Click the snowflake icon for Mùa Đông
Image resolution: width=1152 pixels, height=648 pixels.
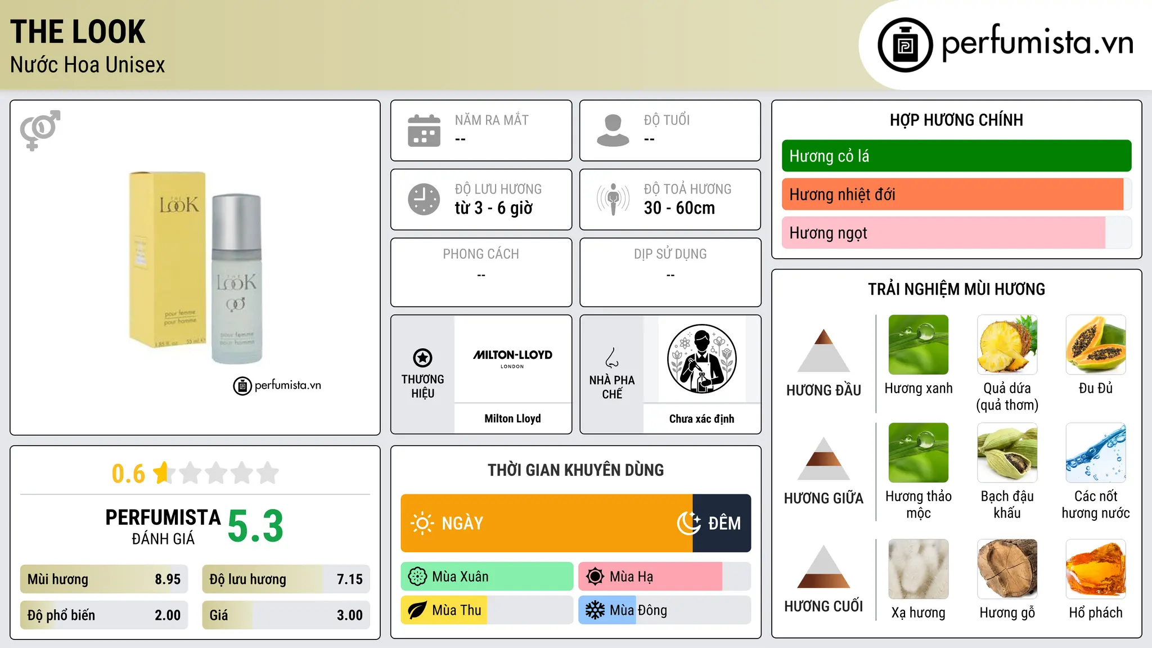[x=595, y=610]
